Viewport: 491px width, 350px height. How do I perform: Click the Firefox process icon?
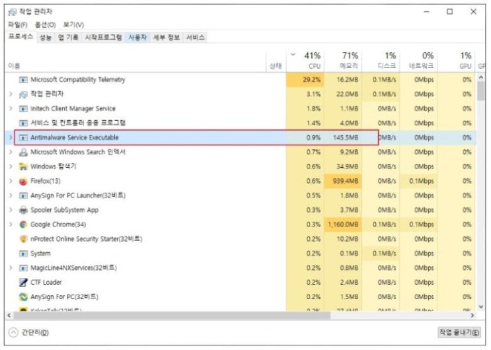(x=23, y=181)
